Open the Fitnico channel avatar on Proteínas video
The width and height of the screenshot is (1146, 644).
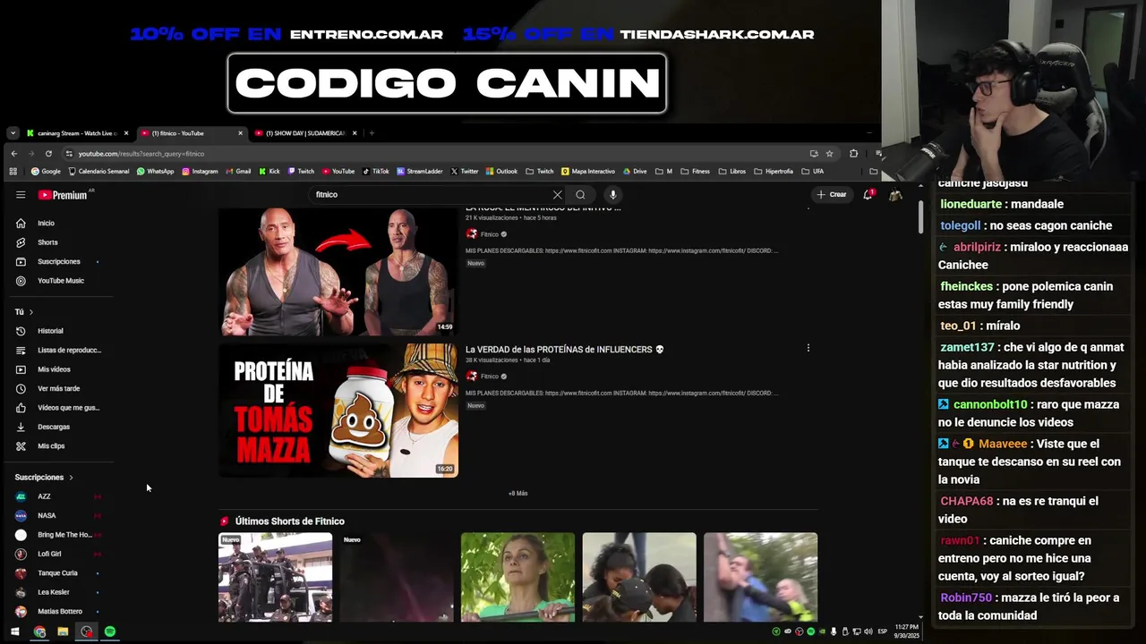[x=471, y=376]
